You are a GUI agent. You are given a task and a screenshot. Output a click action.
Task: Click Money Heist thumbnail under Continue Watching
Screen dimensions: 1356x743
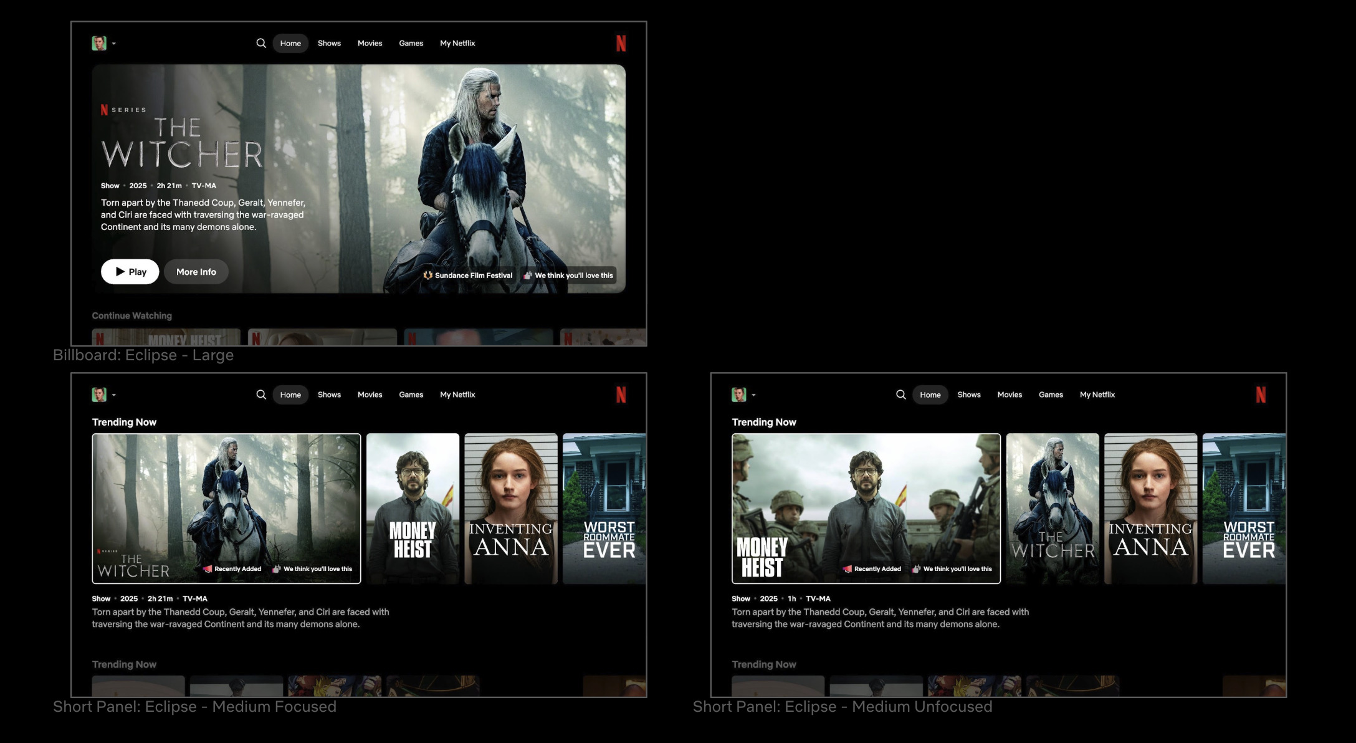click(166, 337)
